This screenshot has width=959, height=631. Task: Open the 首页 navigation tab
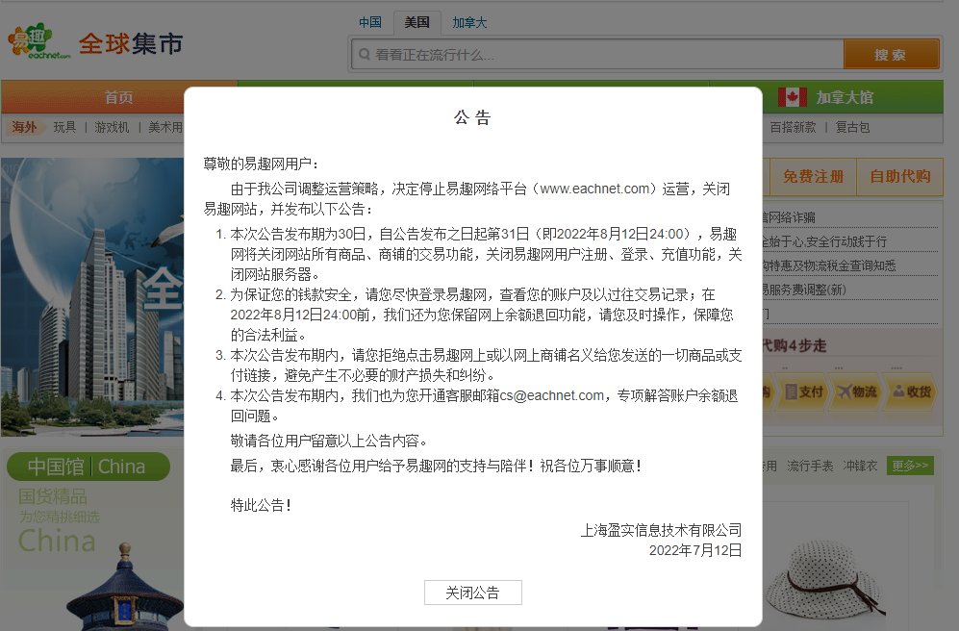(118, 97)
